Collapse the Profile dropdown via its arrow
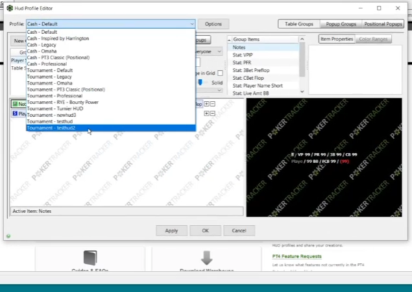This screenshot has width=412, height=292. (x=192, y=24)
